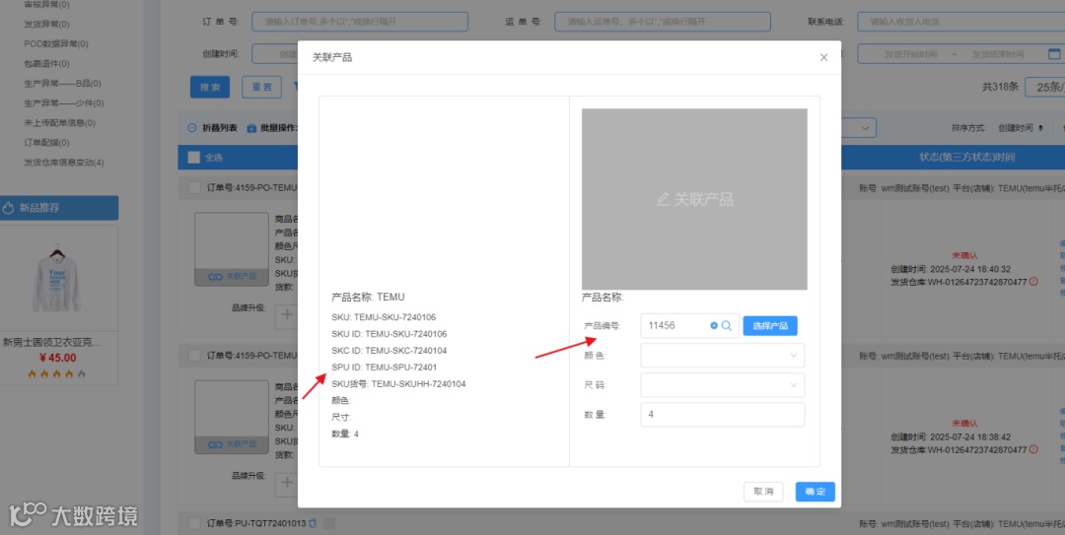The height and width of the screenshot is (535, 1065).
Task: Toggle the first order 4159-PO-TEMU checkbox
Action: click(x=193, y=187)
